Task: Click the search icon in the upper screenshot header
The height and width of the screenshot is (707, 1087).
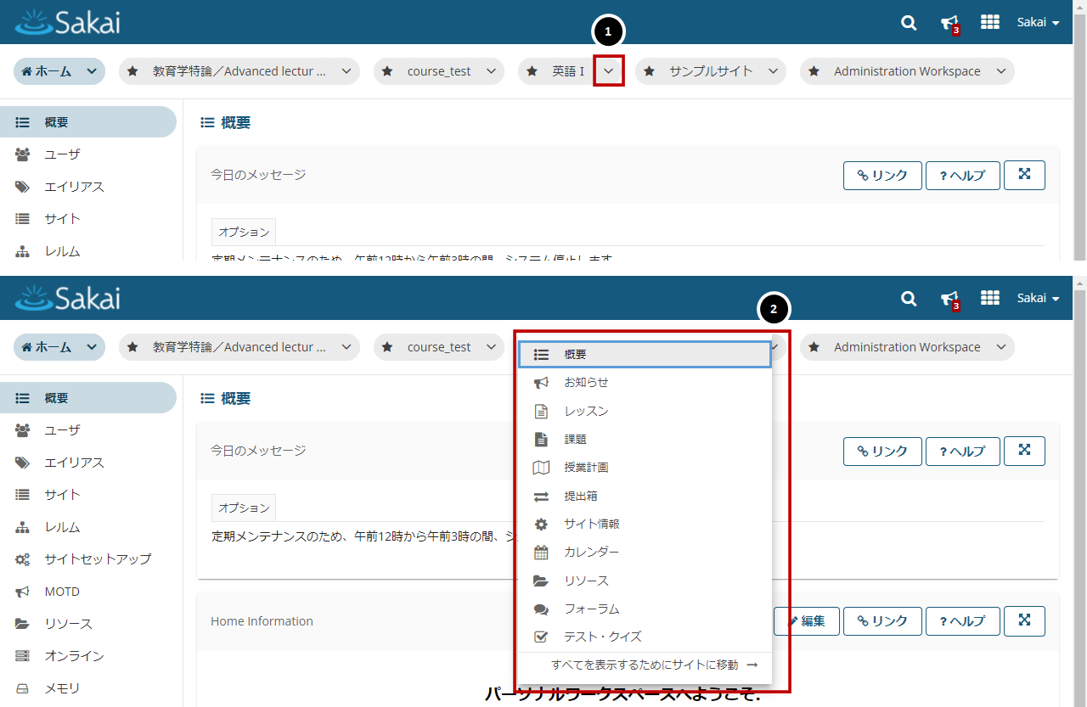Action: [x=909, y=23]
